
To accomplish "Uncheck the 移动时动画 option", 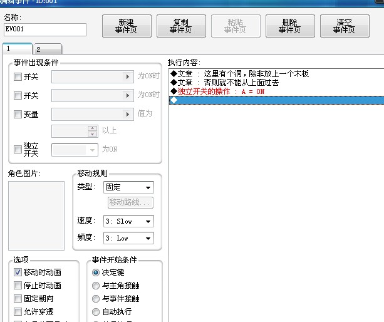I will click(x=18, y=273).
